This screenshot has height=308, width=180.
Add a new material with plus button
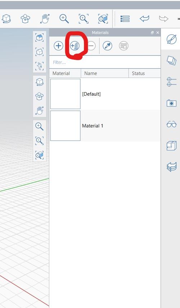point(58,46)
